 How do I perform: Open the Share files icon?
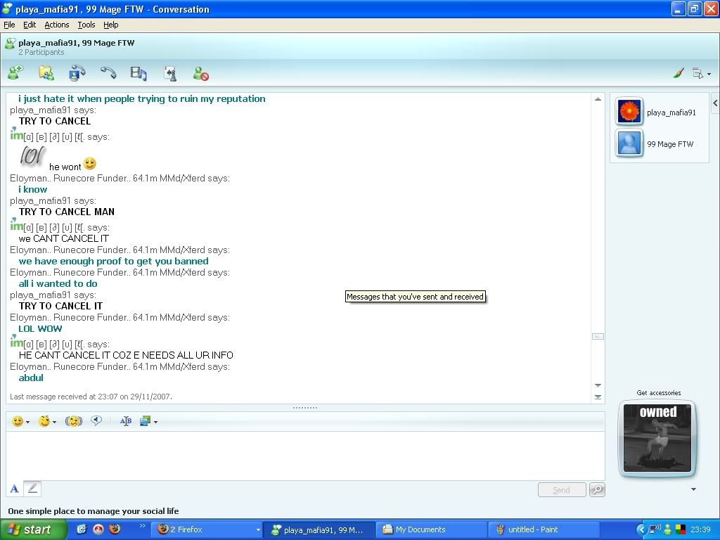pos(46,73)
